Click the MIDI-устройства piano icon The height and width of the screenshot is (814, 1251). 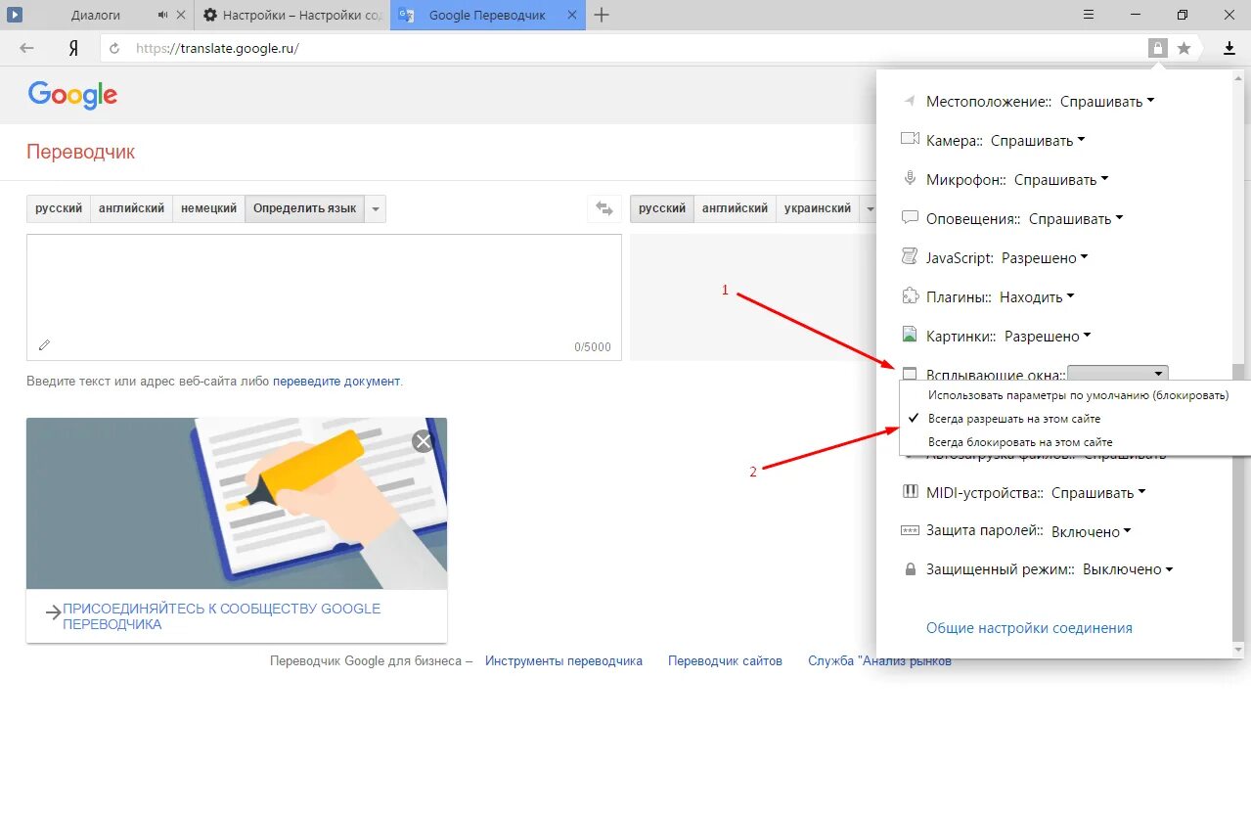point(910,492)
